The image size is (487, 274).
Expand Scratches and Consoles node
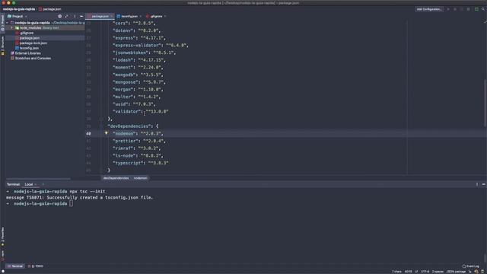point(30,58)
